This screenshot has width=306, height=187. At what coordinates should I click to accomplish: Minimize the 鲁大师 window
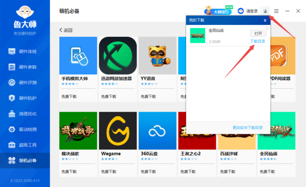(287, 11)
